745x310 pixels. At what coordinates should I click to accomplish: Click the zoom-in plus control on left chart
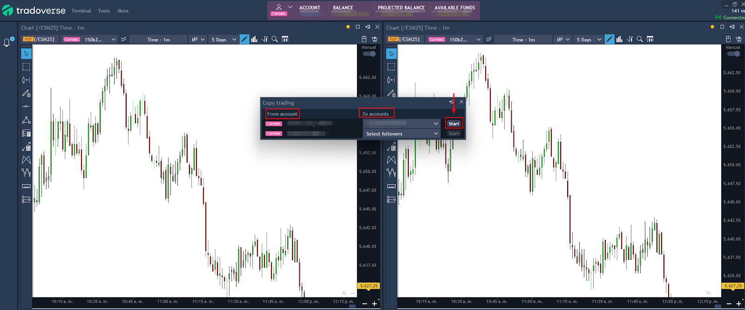374,304
